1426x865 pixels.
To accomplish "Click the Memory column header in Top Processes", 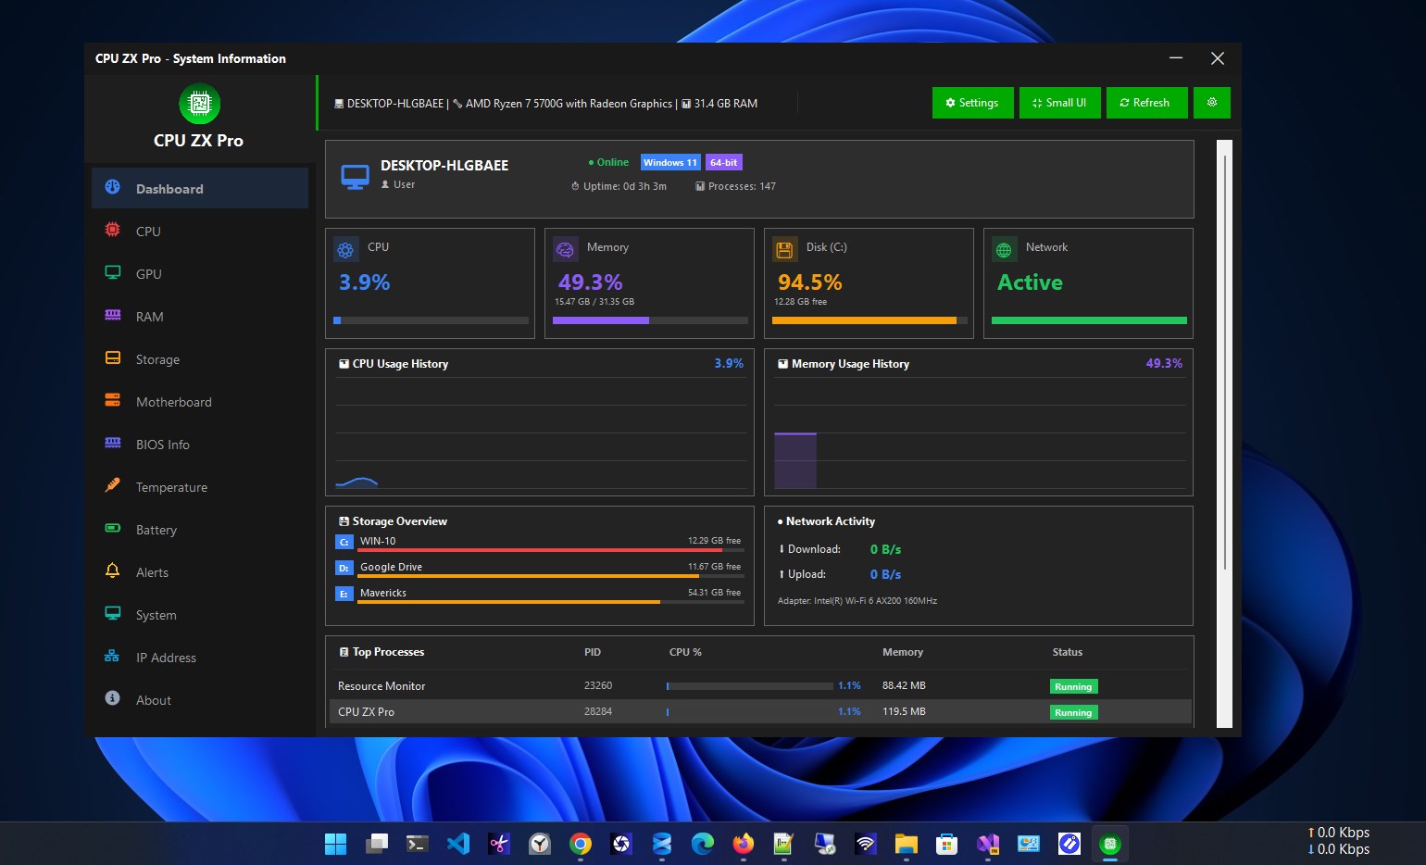I will click(903, 652).
